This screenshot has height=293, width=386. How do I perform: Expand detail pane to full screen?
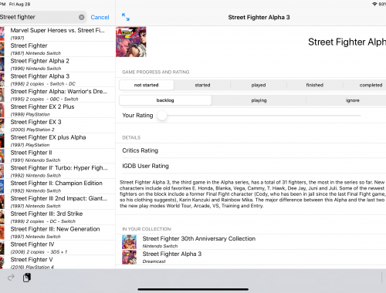click(x=126, y=17)
